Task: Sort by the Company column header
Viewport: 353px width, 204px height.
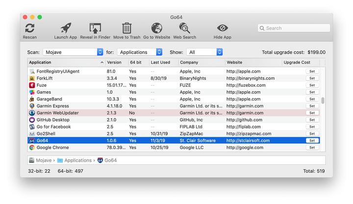Action: tap(202, 62)
